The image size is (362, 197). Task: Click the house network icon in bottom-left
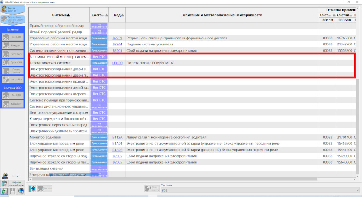[21, 191]
